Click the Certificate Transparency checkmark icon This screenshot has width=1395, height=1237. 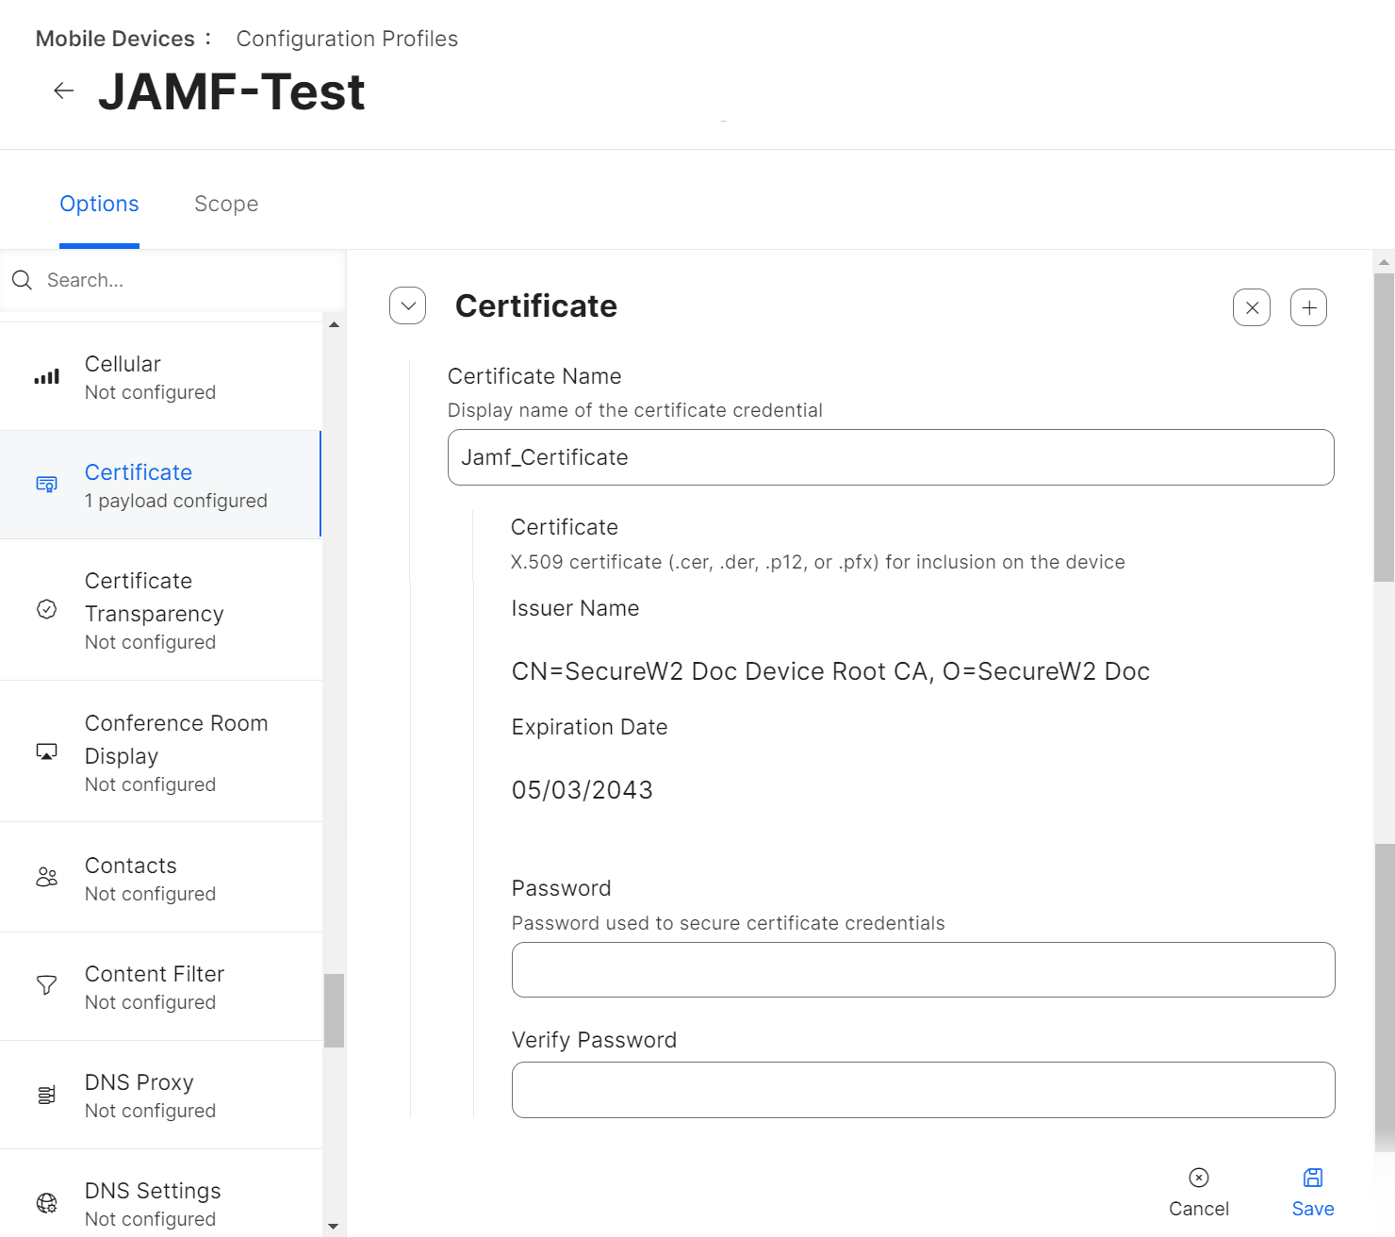click(46, 609)
